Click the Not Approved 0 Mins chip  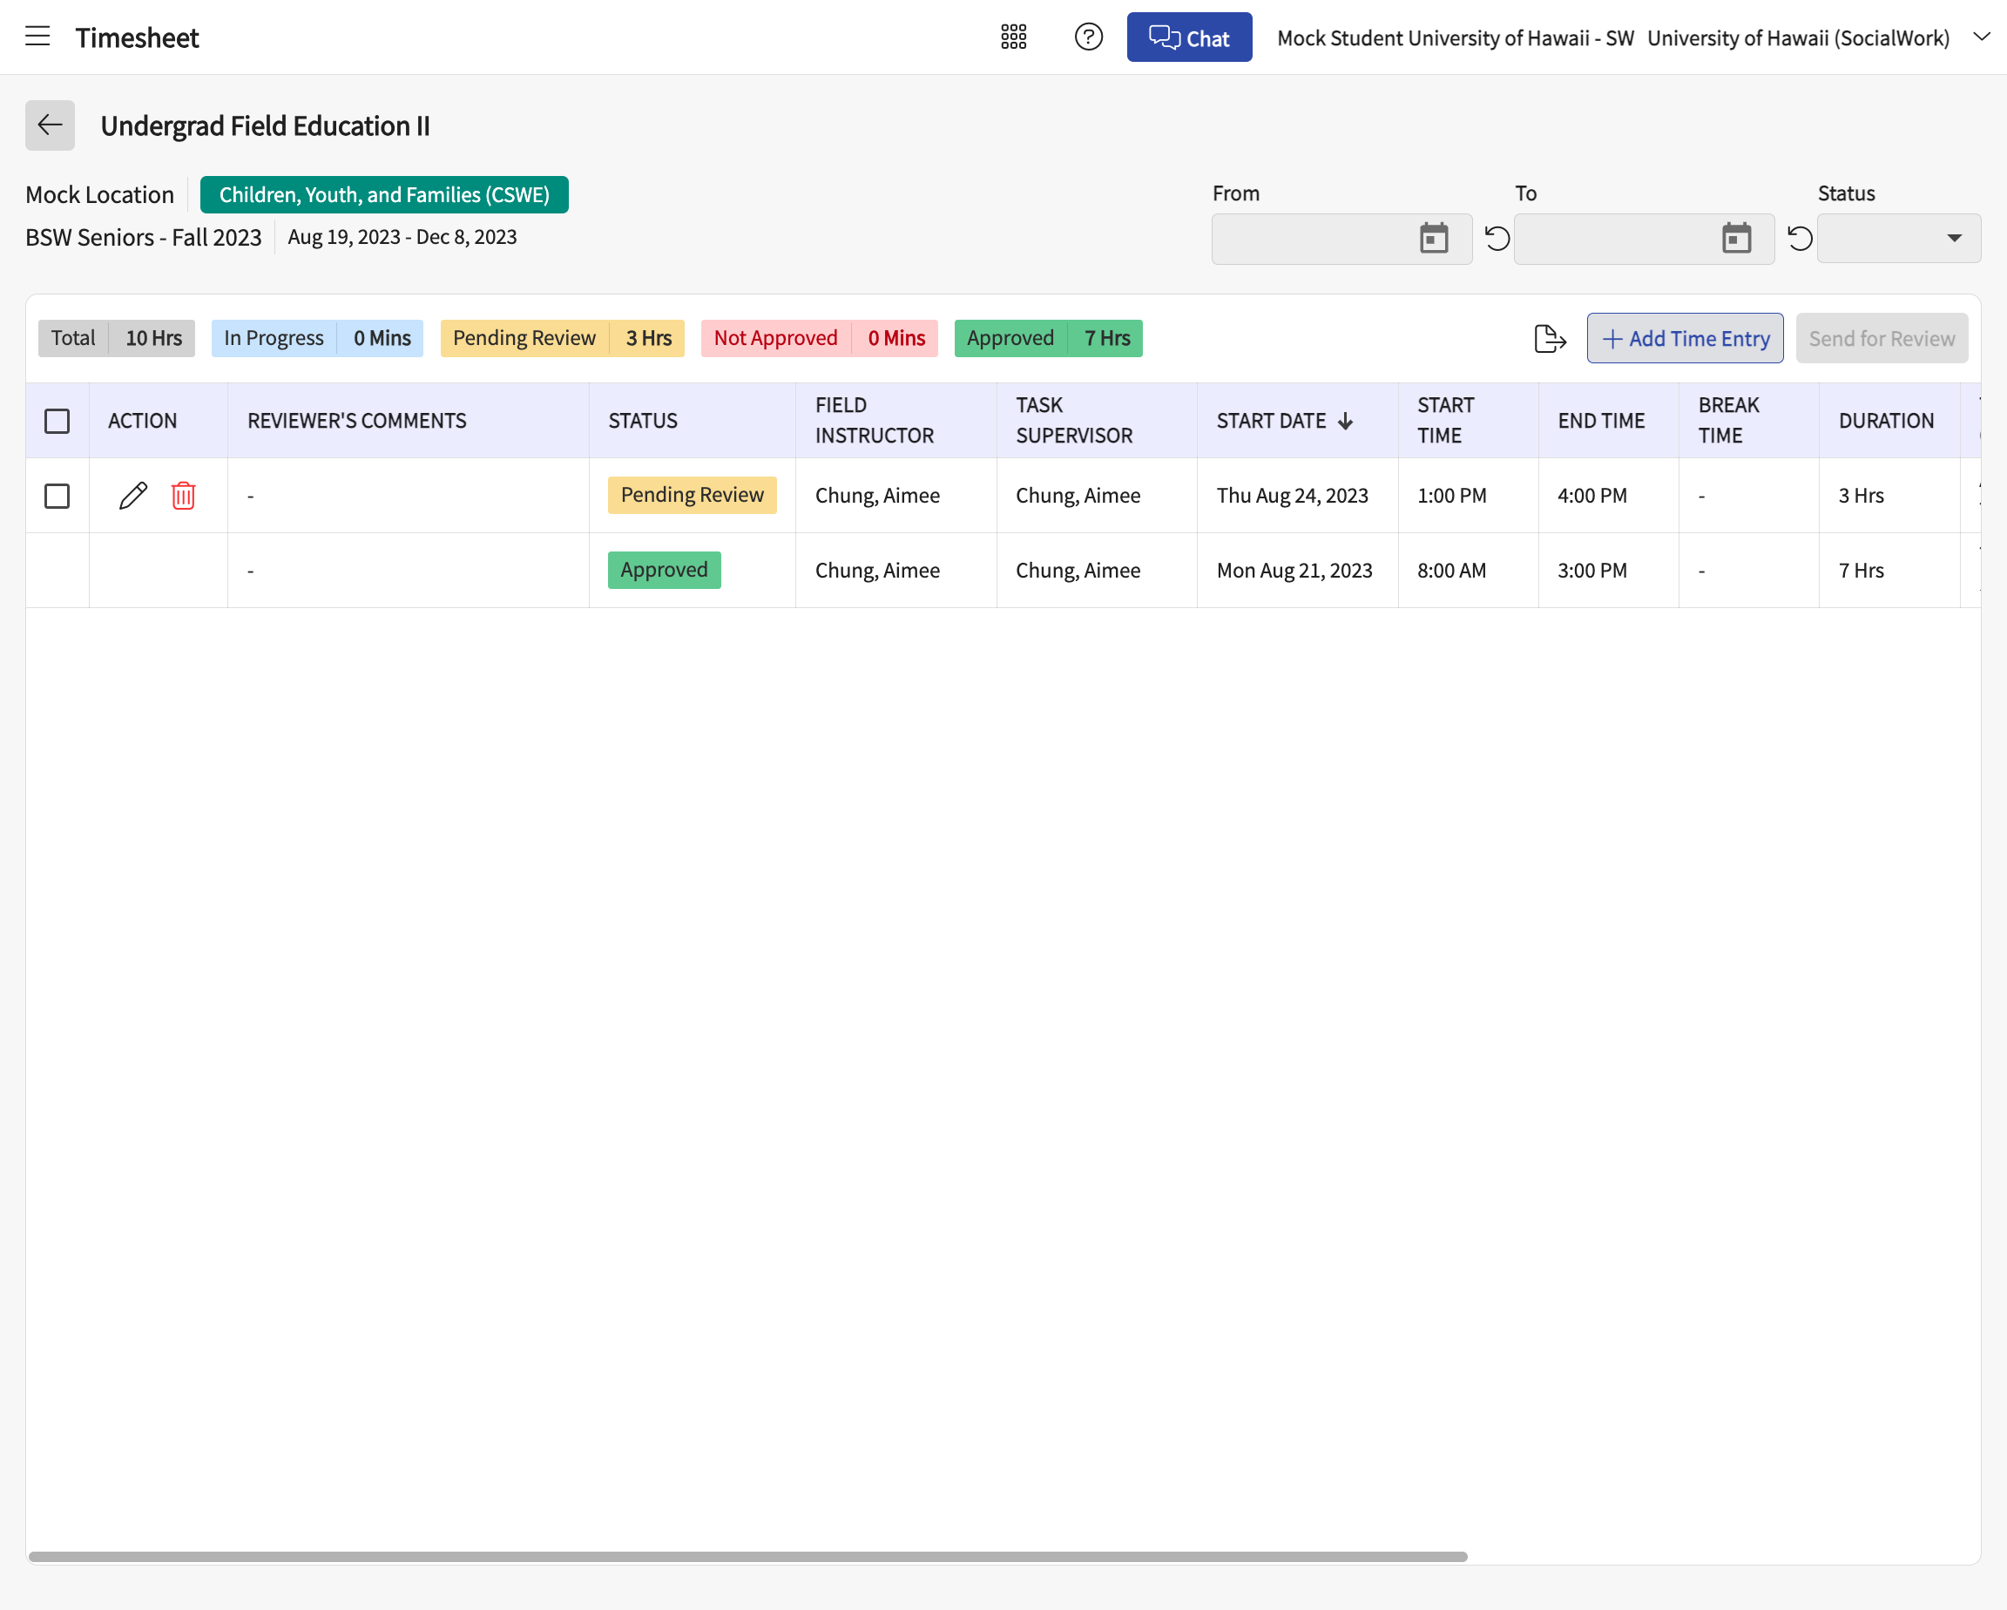819,338
